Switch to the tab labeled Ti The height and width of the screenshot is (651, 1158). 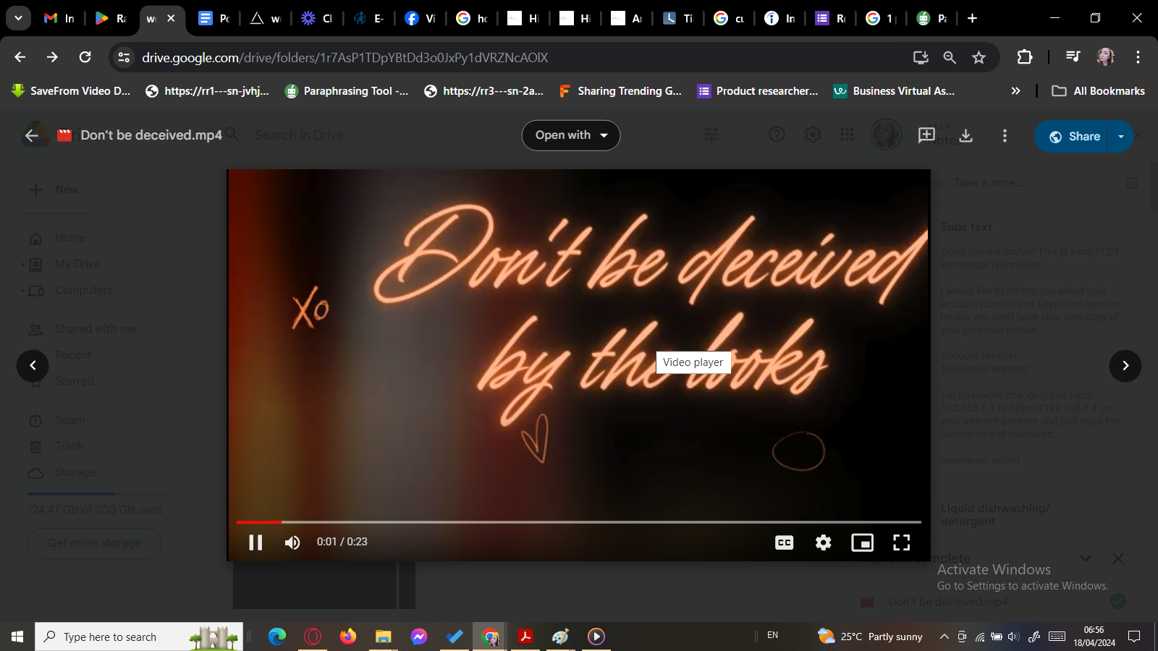tap(678, 18)
